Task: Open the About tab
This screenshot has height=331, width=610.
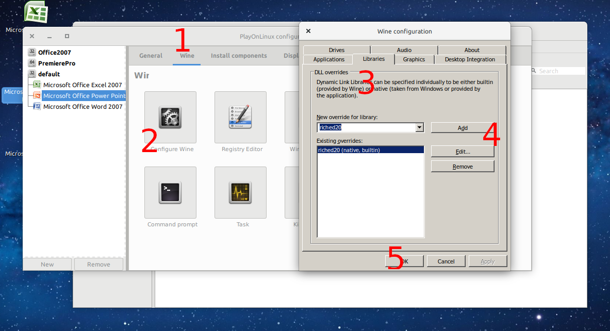Action: point(472,50)
